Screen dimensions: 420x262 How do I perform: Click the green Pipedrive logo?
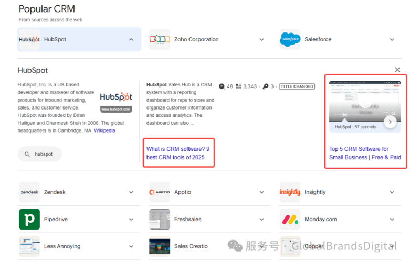pyautogui.click(x=29, y=219)
